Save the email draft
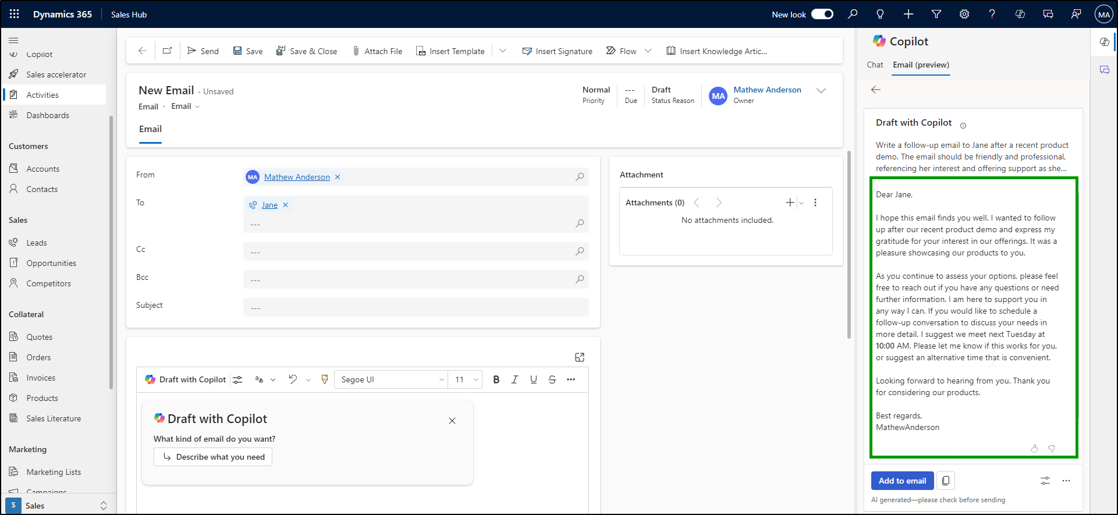This screenshot has width=1118, height=515. point(248,51)
